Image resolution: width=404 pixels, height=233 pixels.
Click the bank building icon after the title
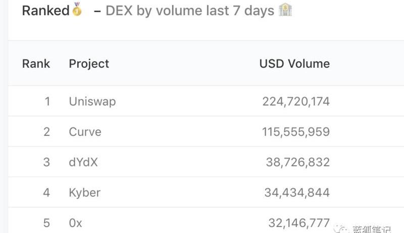[x=285, y=10]
